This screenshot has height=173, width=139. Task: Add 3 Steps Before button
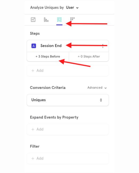pos(48,57)
